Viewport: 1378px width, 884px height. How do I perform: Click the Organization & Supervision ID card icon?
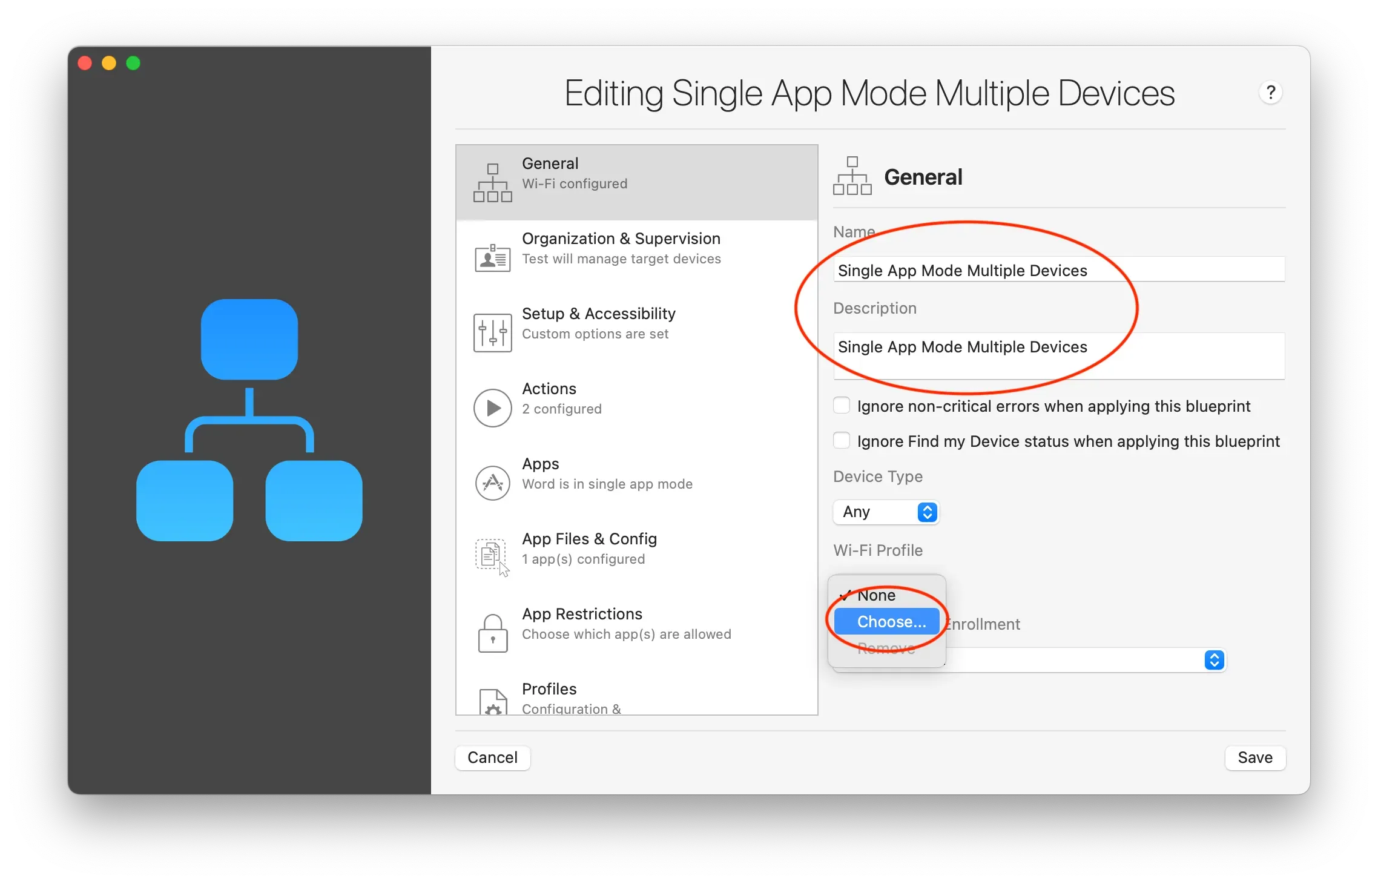492,259
